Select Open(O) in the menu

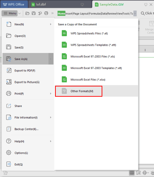(x=28, y=36)
